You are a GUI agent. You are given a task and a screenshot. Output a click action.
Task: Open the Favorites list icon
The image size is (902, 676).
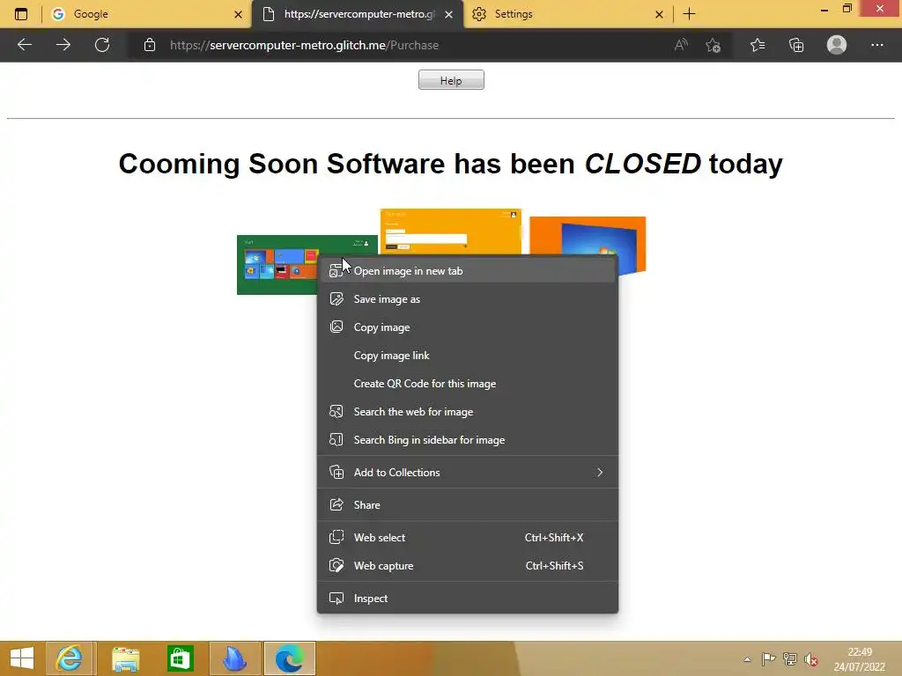(x=758, y=45)
